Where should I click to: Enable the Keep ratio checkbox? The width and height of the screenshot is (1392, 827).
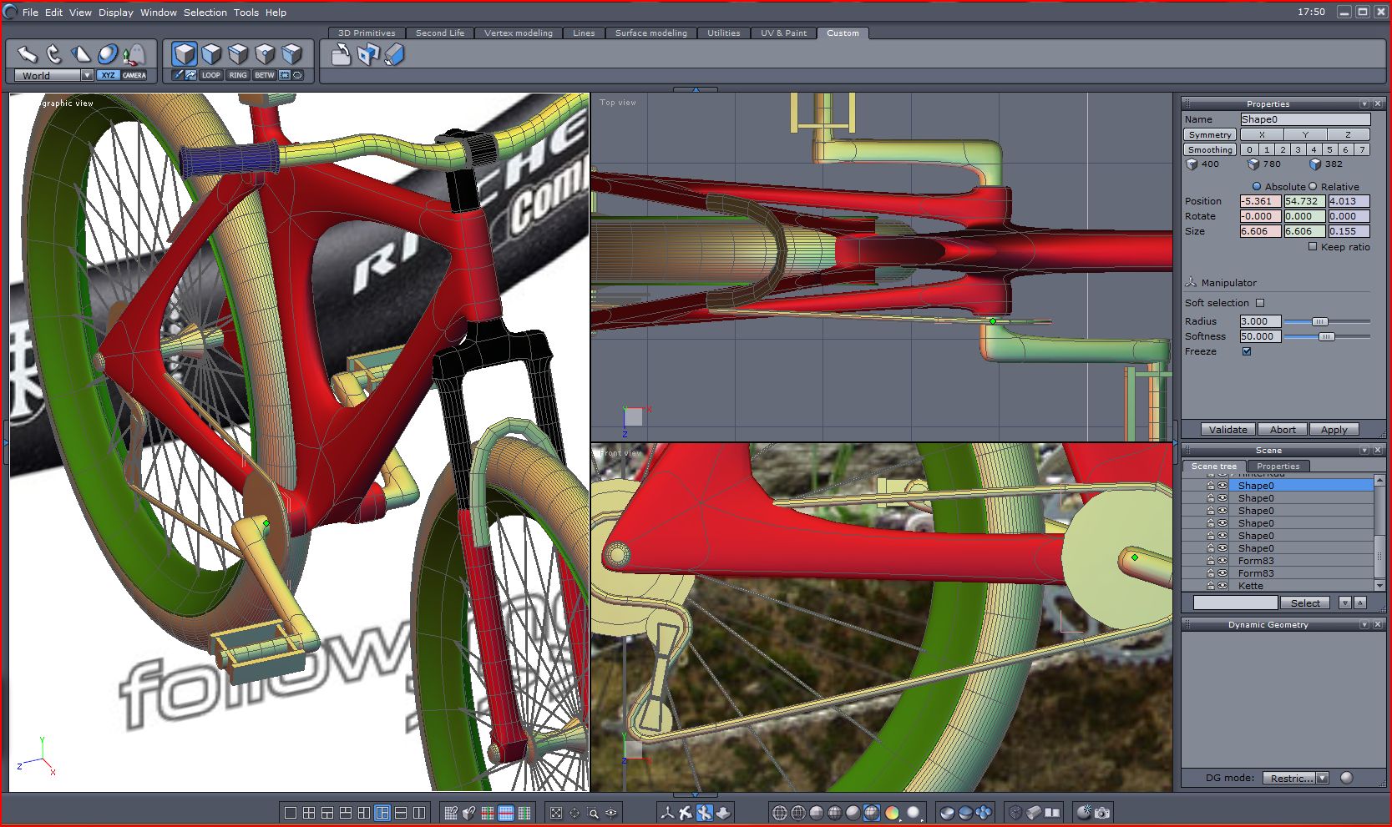[x=1313, y=246]
